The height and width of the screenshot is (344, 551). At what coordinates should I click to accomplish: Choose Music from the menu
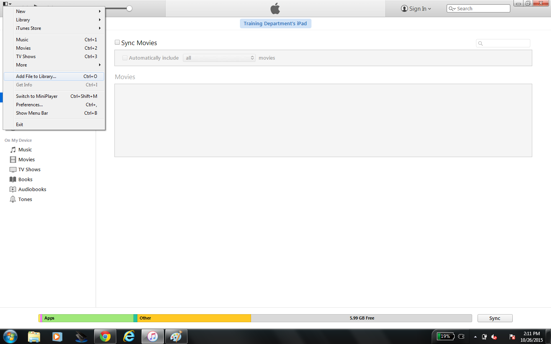coord(54,40)
